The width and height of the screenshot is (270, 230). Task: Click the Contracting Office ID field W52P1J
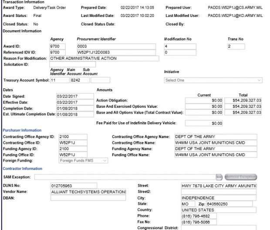[73, 143]
